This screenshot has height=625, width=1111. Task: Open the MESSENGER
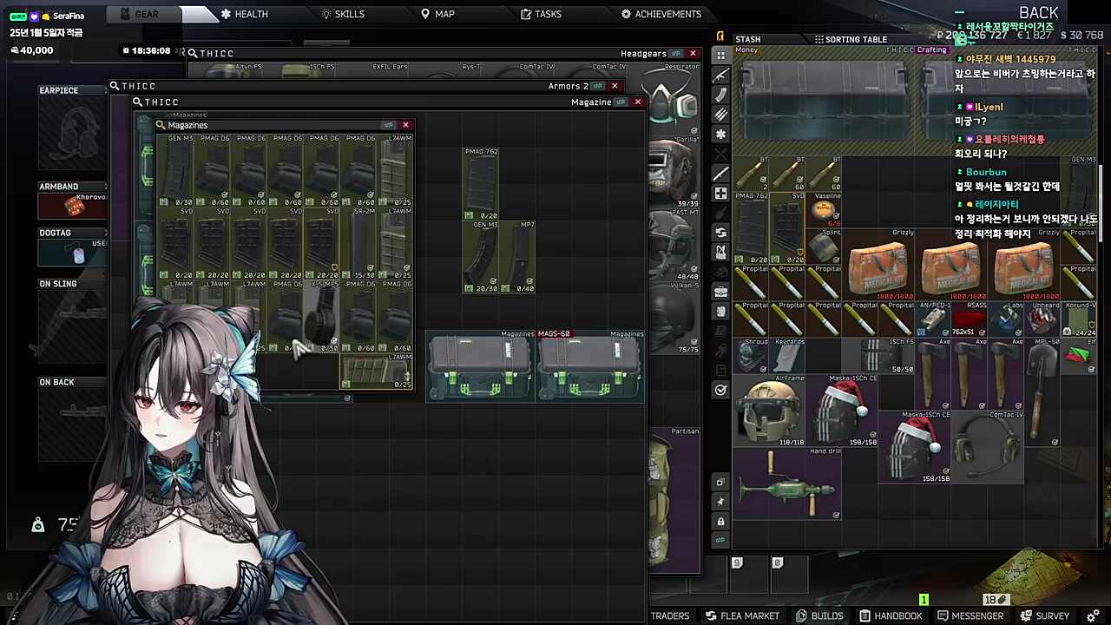970,615
